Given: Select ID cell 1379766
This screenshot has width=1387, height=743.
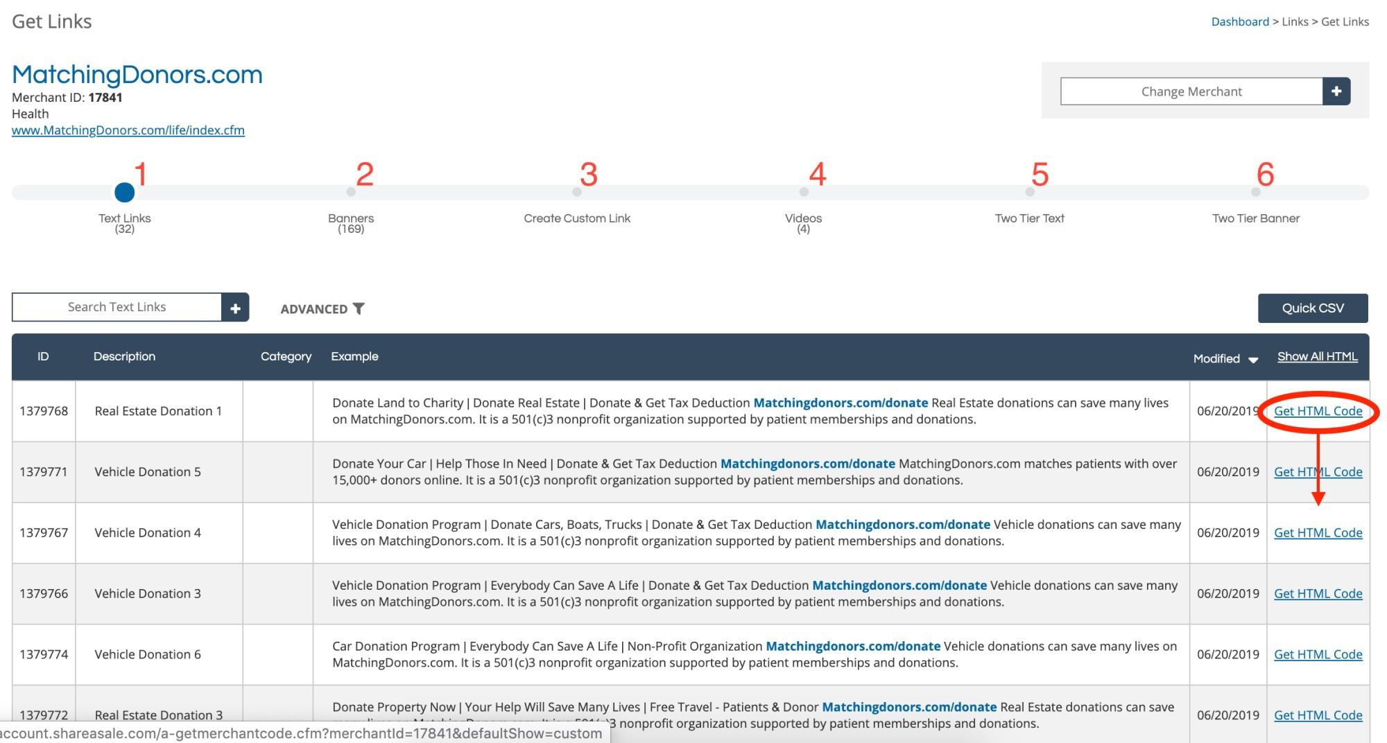Looking at the screenshot, I should coord(44,594).
